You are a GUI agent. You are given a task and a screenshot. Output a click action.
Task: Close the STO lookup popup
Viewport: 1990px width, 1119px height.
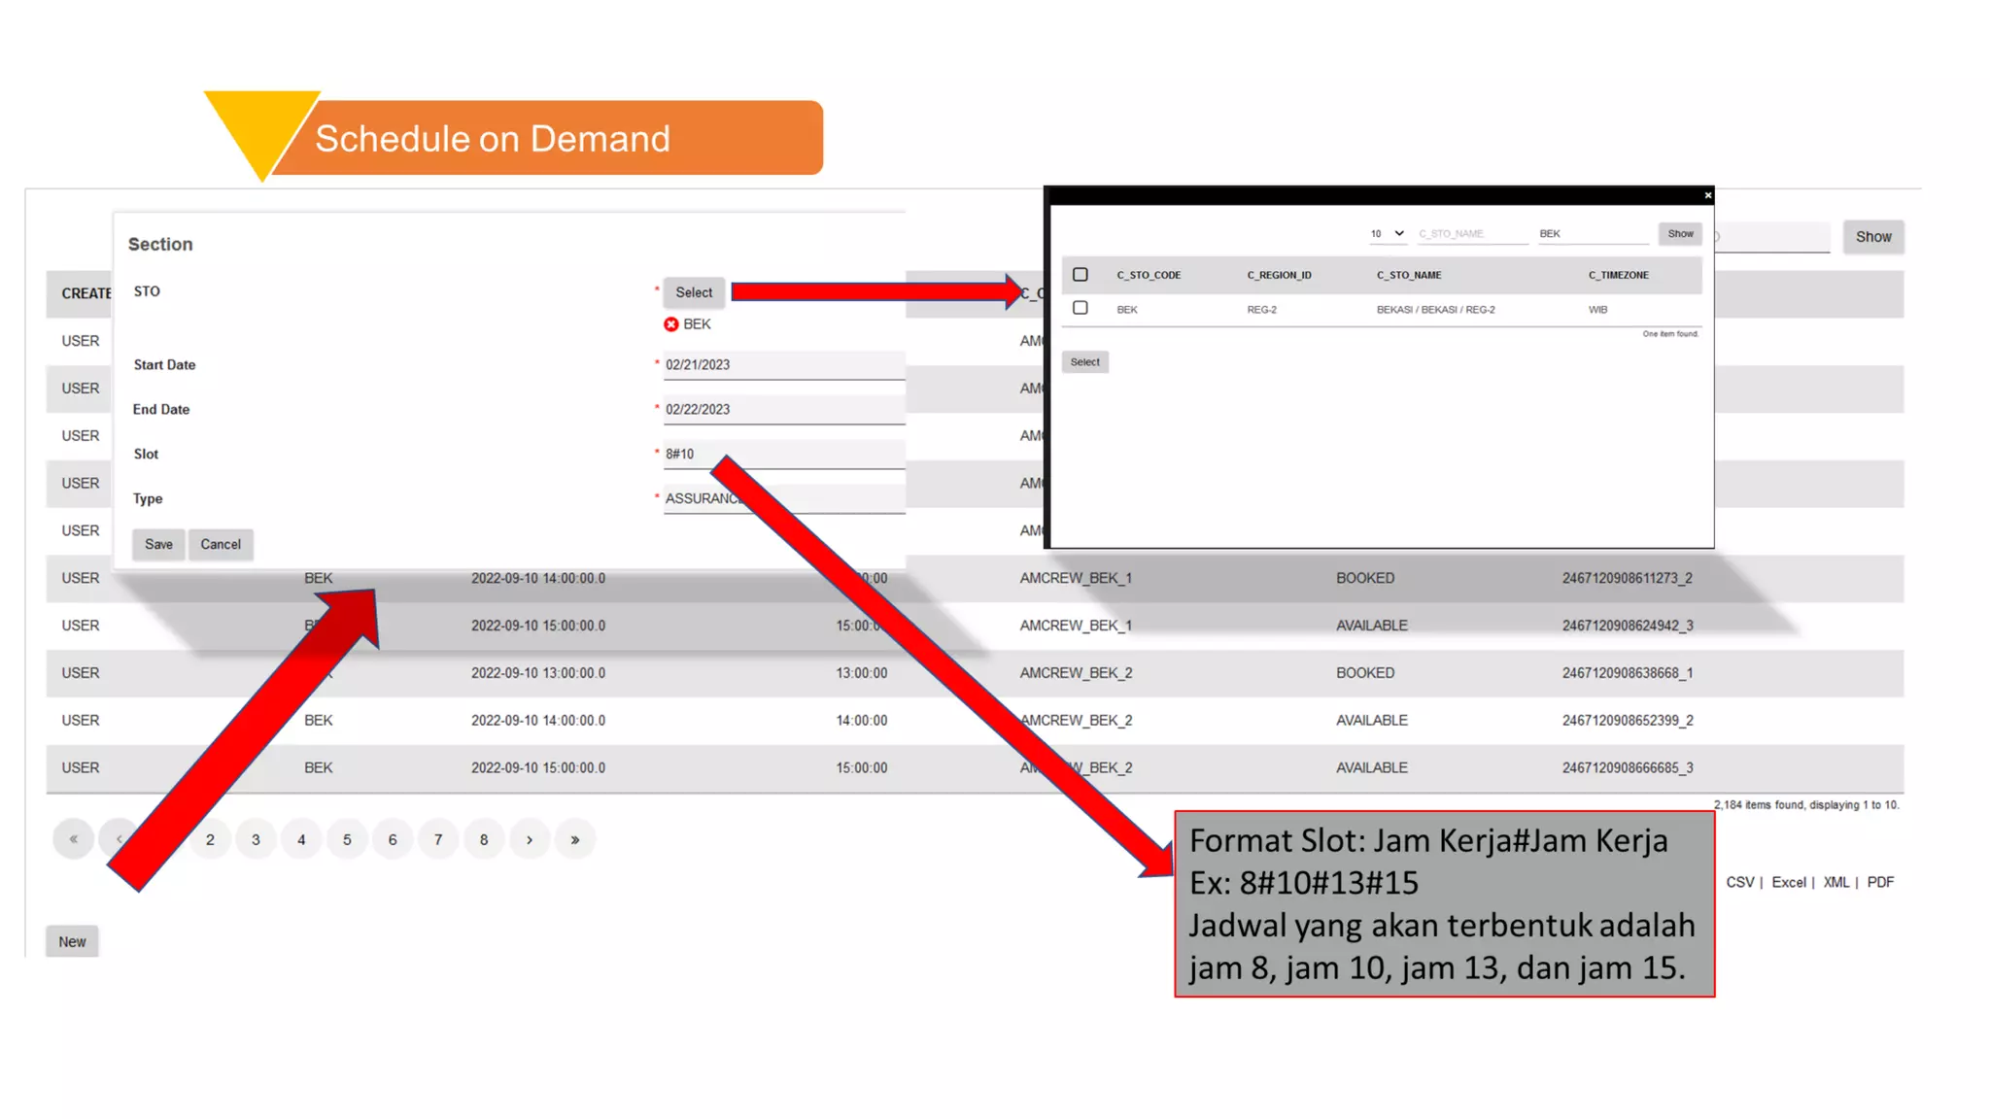coord(1707,195)
